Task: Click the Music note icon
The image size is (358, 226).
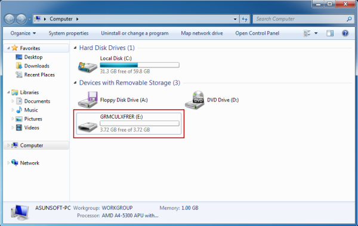Action: (x=19, y=110)
